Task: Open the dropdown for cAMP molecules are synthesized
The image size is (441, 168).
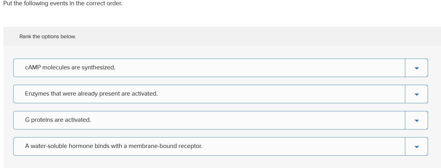Action: click(x=416, y=68)
